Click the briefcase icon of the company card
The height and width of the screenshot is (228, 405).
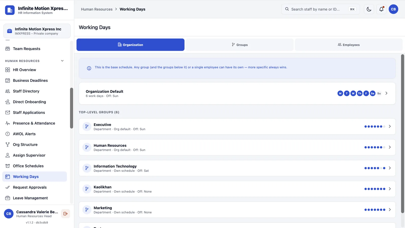pyautogui.click(x=10, y=31)
